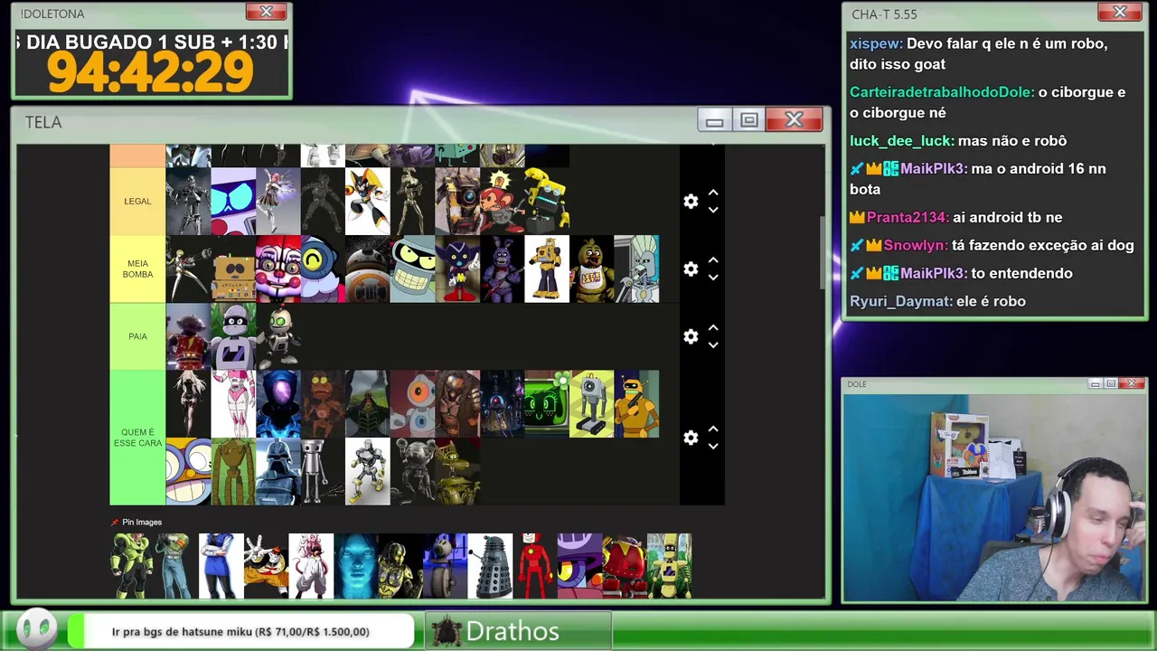Click the xispew username in chat
The image size is (1157, 651).
point(875,43)
